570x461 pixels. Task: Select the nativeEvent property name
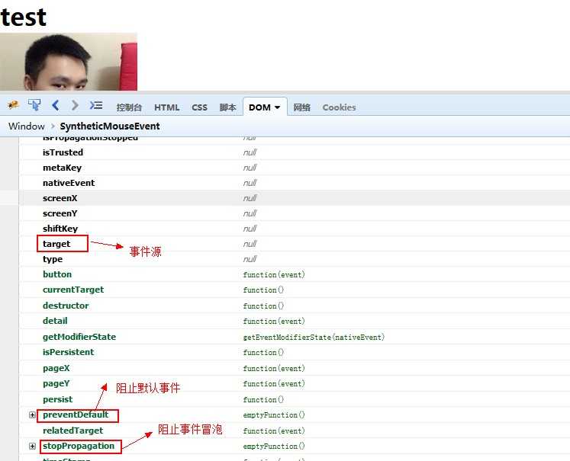pos(69,183)
